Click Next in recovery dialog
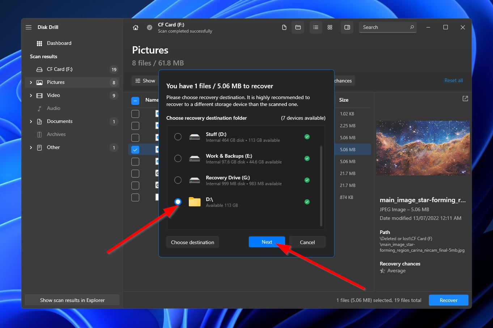493x328 pixels. pos(267,242)
